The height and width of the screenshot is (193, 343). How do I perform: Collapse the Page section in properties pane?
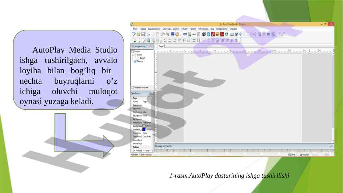point(132,98)
